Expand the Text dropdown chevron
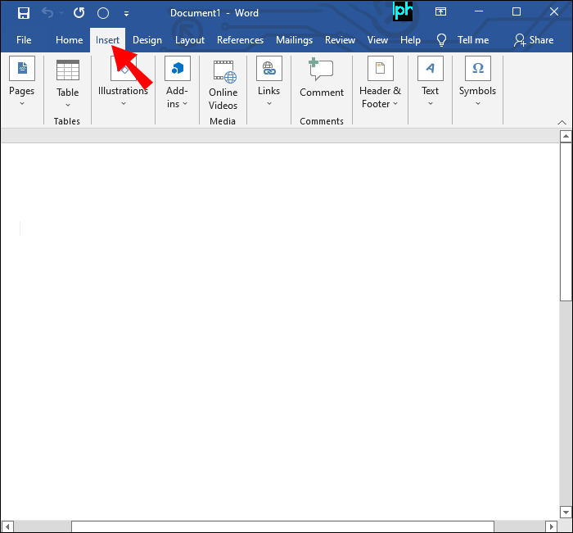The width and height of the screenshot is (573, 533). 431,104
